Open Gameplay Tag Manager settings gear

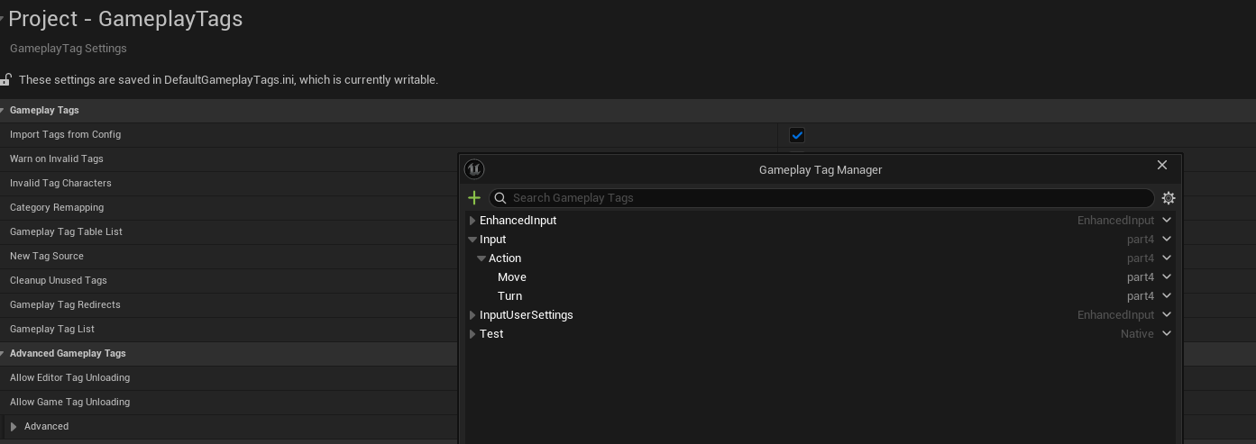point(1169,198)
